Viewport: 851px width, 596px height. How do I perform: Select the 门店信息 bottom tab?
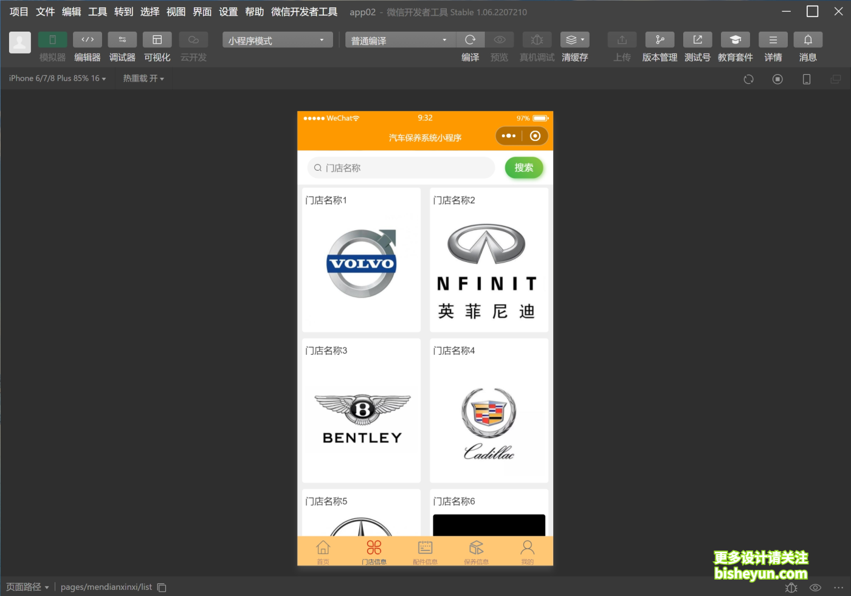point(374,552)
